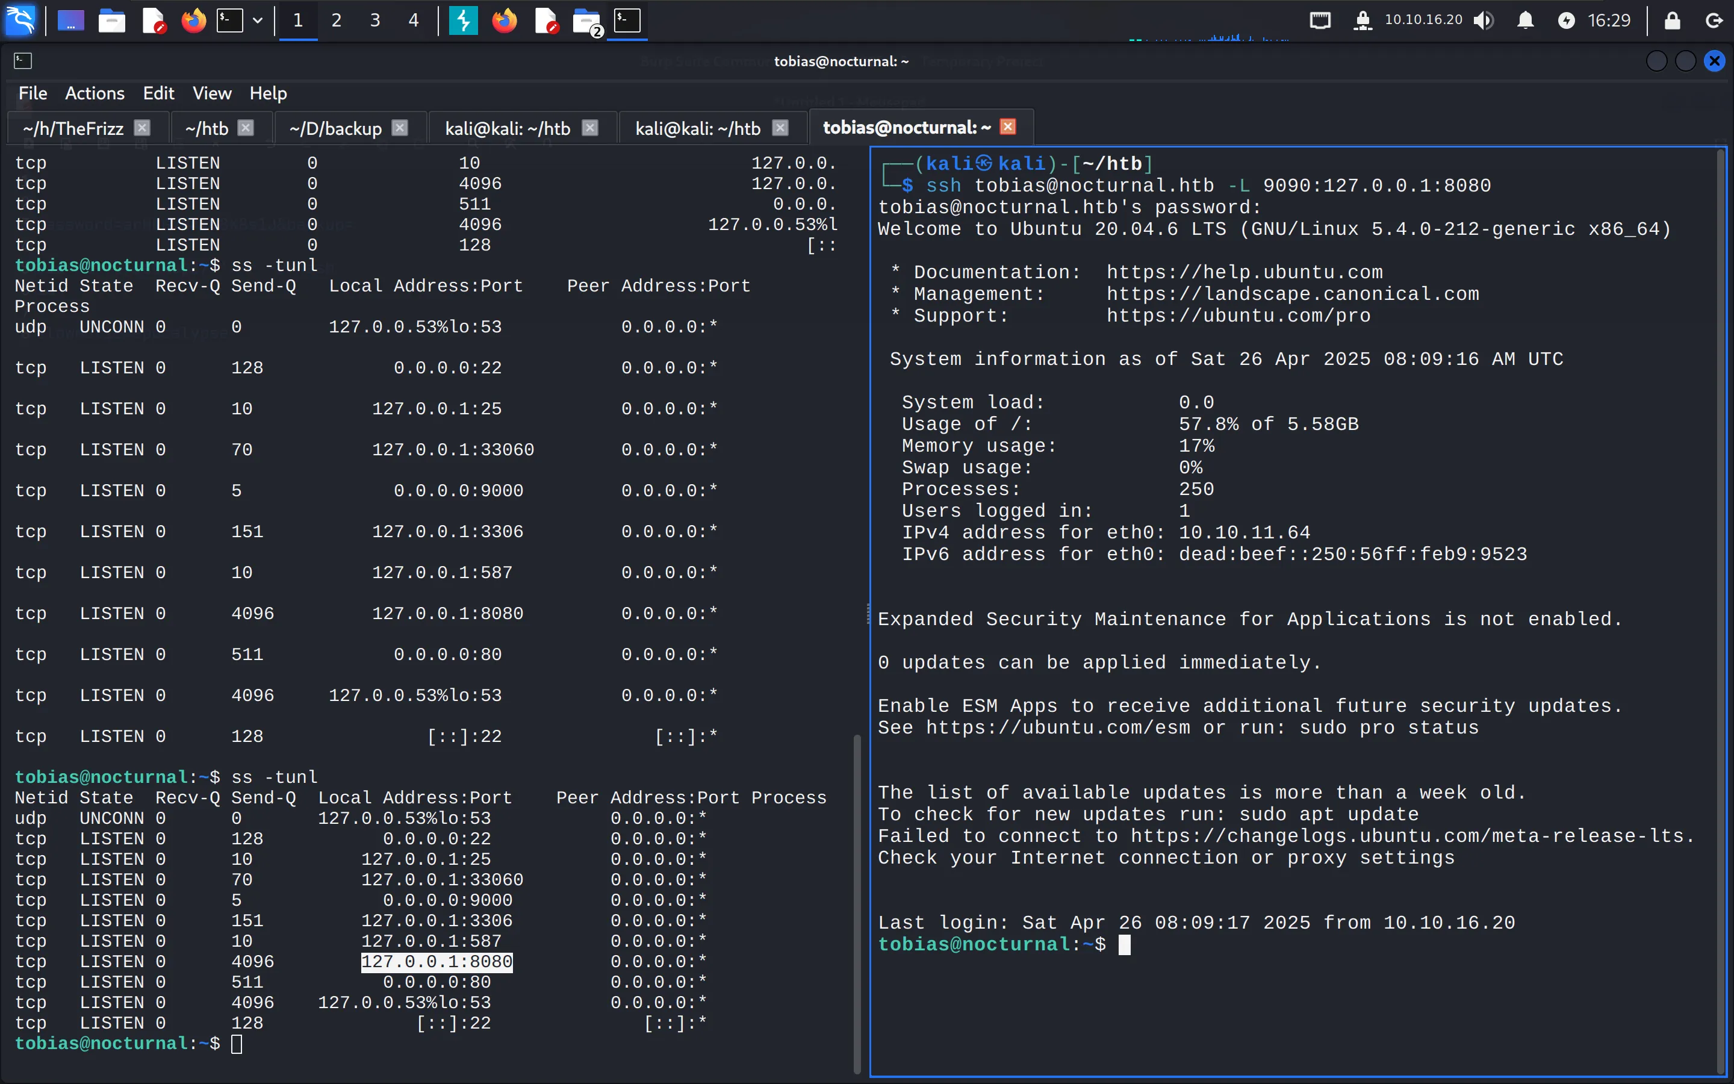
Task: Click the left pane scrollbar handle
Action: click(857, 903)
